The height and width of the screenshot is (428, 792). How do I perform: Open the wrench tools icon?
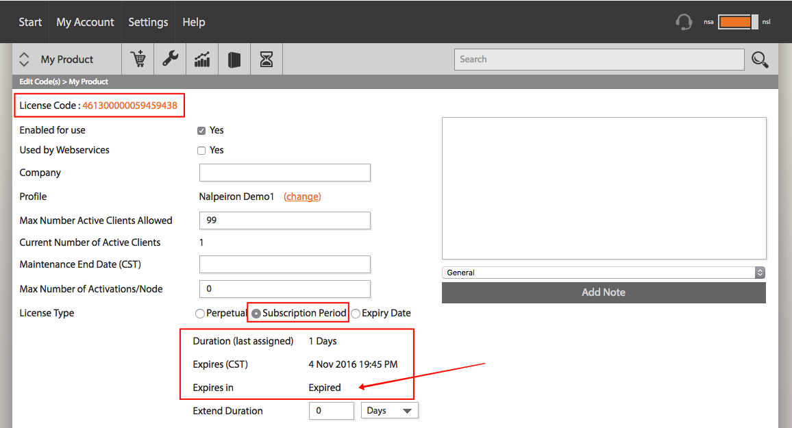pos(170,59)
